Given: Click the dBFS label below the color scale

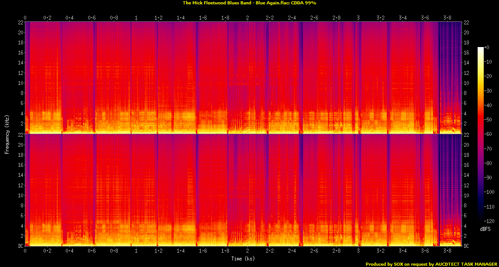Looking at the screenshot, I should pyautogui.click(x=484, y=228).
